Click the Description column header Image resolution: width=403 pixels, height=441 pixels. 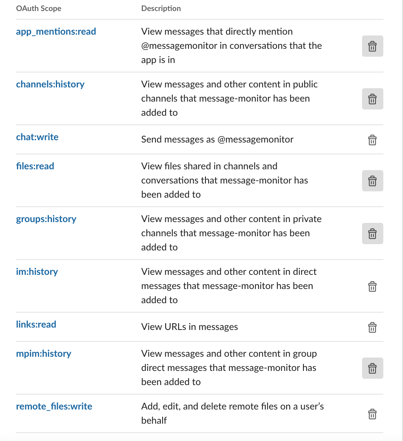click(x=161, y=8)
